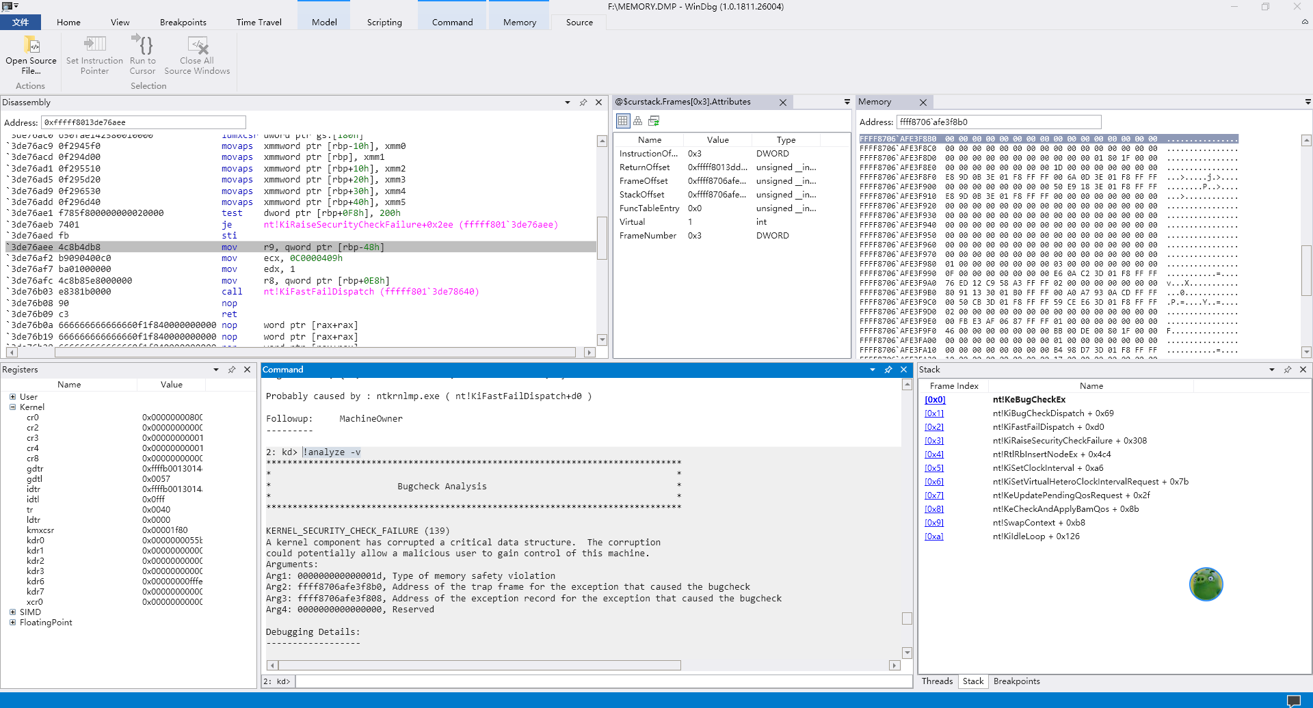Click the Run to Cursor icon
The height and width of the screenshot is (708, 1313).
pyautogui.click(x=142, y=44)
